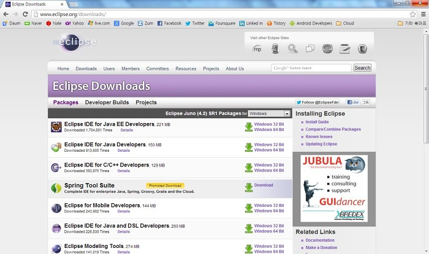Open the Android Developers bookmark

[311, 23]
